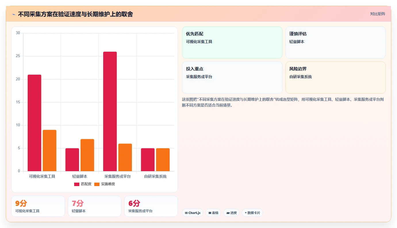This screenshot has height=228, width=397.
Task: Click the 7分 轻量脚本 stat card
Action: tap(95, 206)
